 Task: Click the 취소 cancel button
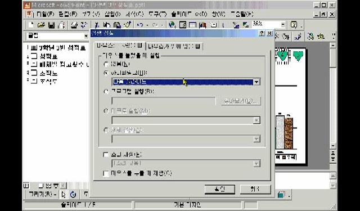click(x=255, y=190)
